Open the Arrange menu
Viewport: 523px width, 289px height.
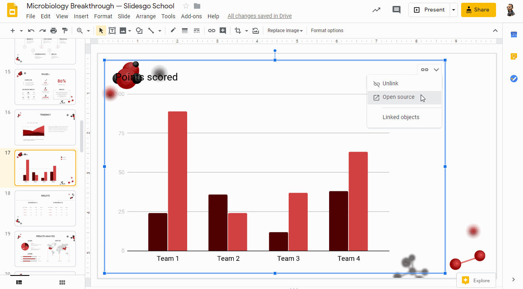pyautogui.click(x=146, y=16)
